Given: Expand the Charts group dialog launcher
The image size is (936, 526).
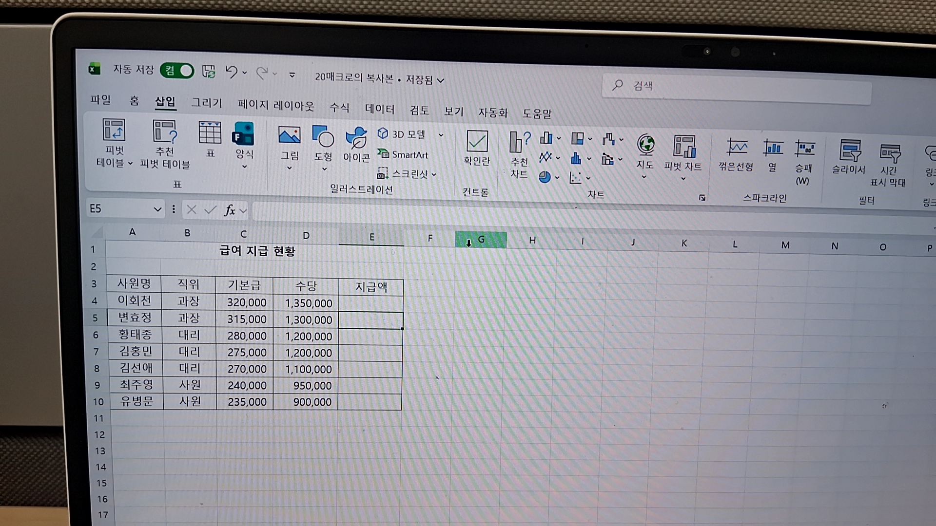Looking at the screenshot, I should point(702,198).
